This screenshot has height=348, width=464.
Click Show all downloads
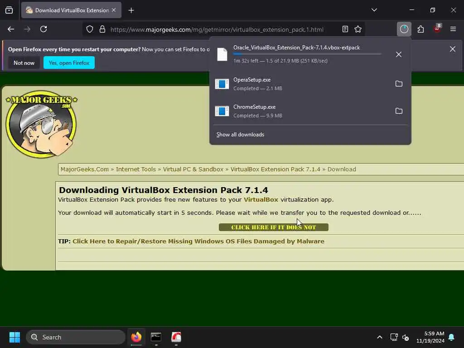(x=240, y=135)
